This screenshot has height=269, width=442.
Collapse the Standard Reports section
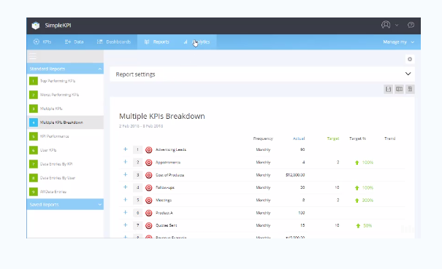pos(65,69)
